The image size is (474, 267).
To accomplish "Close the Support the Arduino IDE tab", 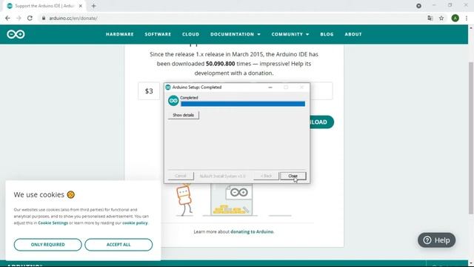I will point(81,6).
